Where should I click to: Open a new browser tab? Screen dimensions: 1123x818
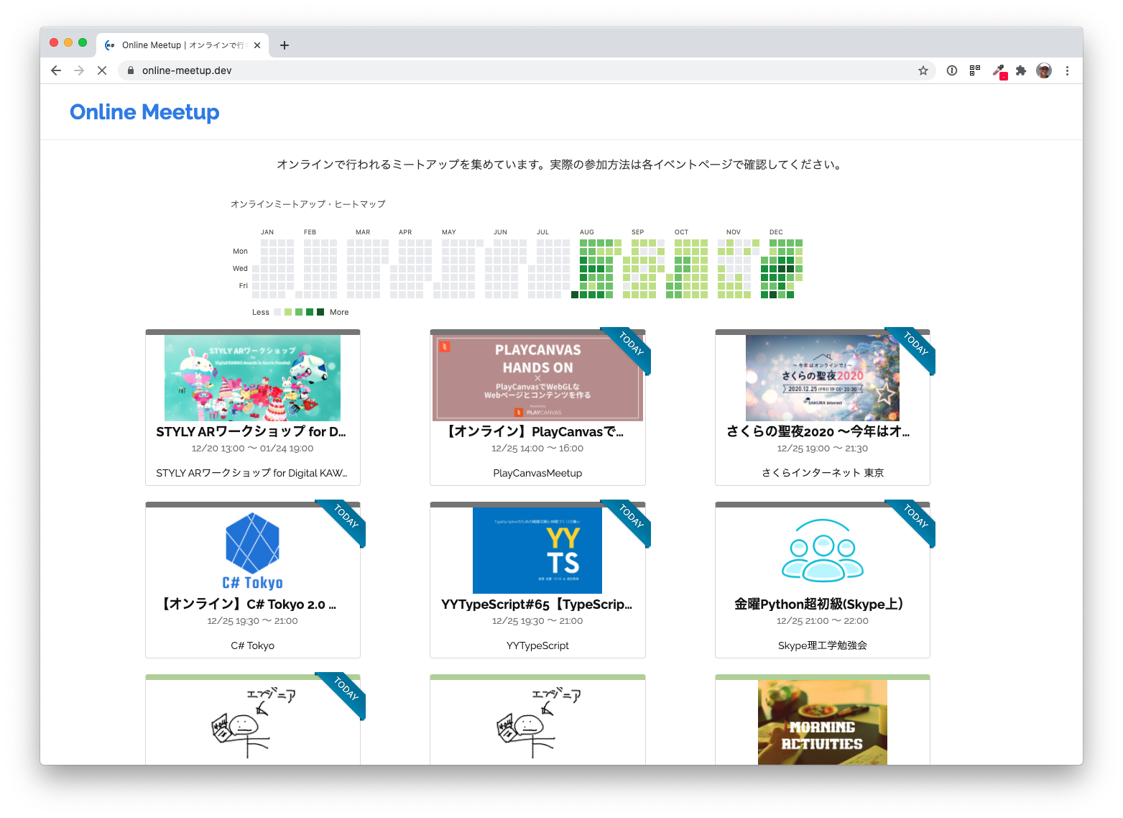tap(285, 45)
